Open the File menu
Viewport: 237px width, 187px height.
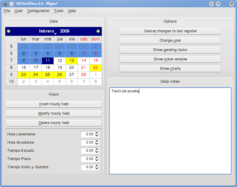click(x=7, y=11)
